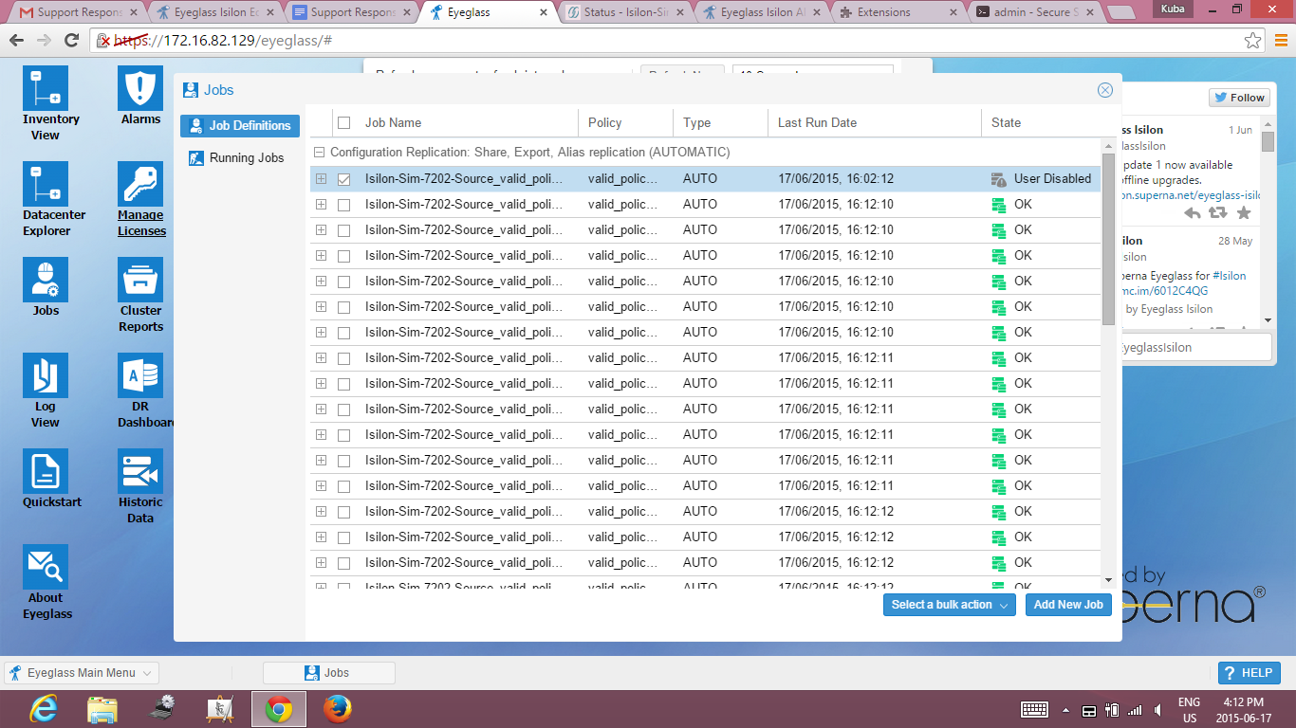Image resolution: width=1296 pixels, height=728 pixels.
Task: Click the User Disabled state icon
Action: pyautogui.click(x=998, y=179)
